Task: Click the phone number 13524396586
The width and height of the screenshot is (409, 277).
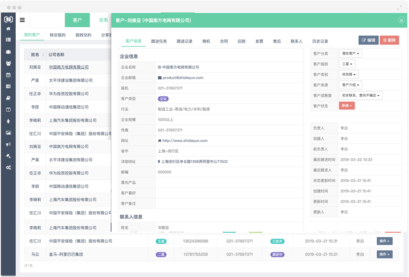Action: click(196, 241)
